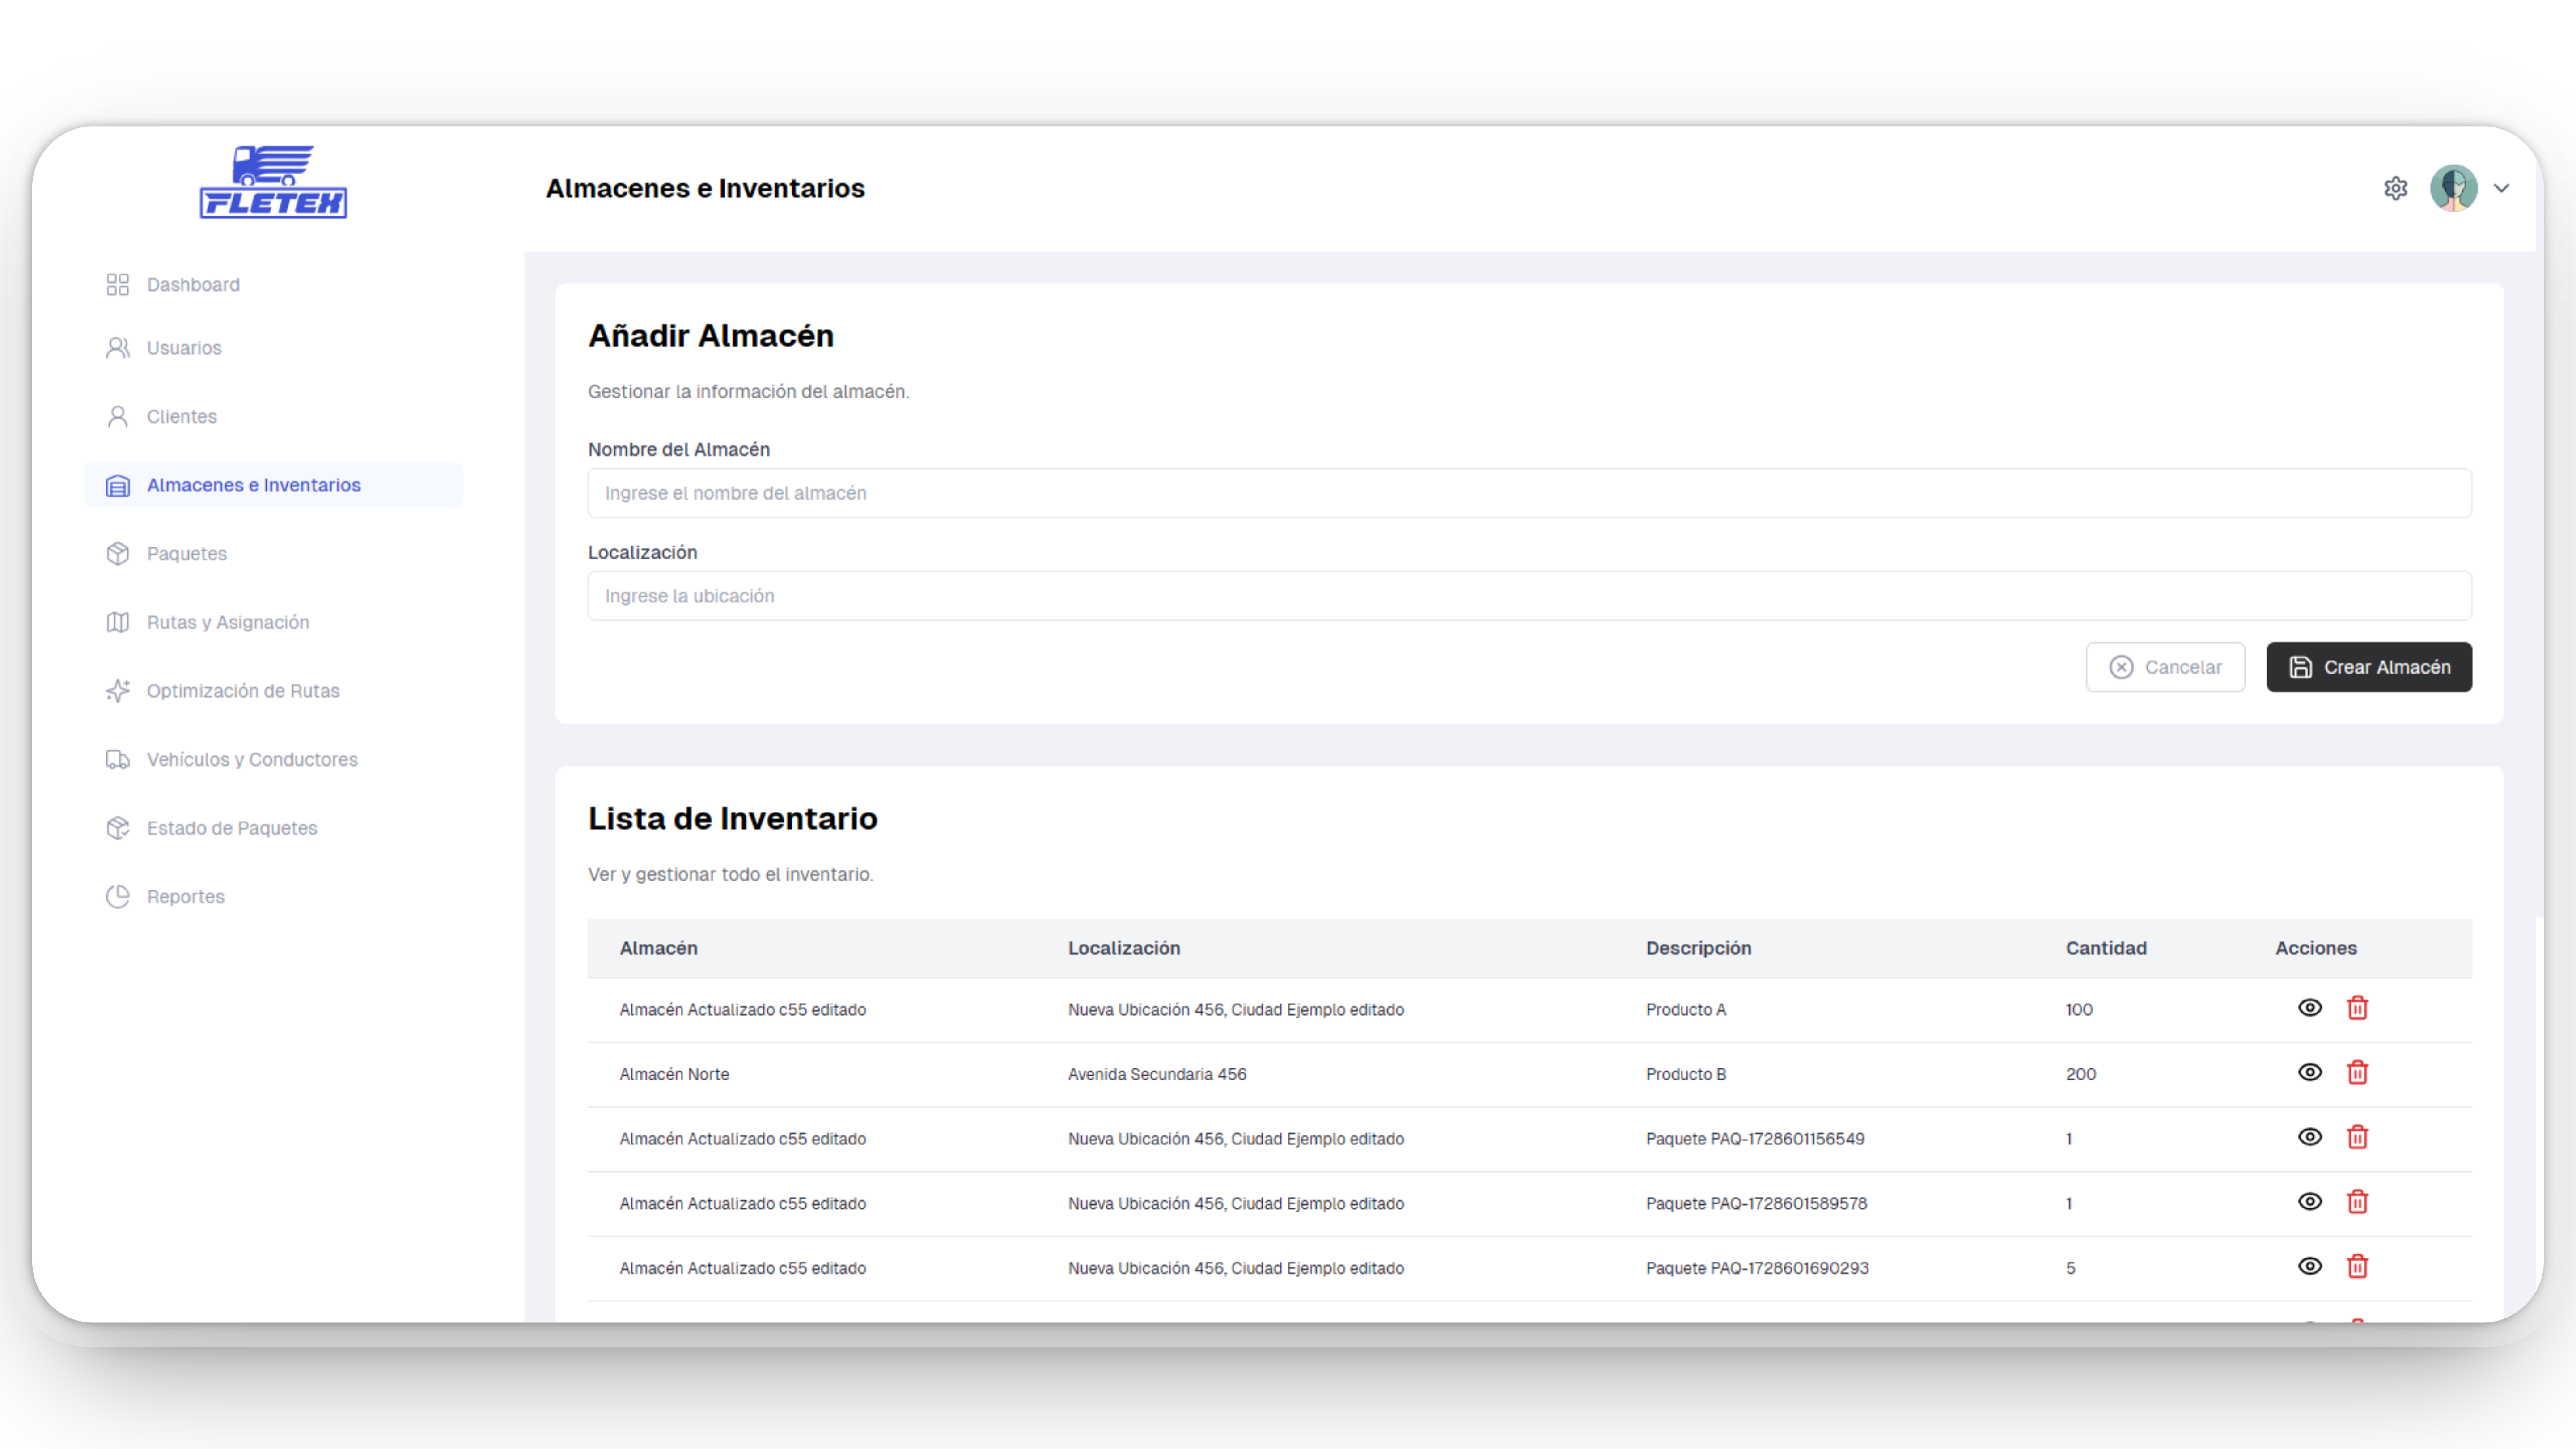Click the Clientes person icon
This screenshot has width=2576, height=1449.
[x=118, y=417]
